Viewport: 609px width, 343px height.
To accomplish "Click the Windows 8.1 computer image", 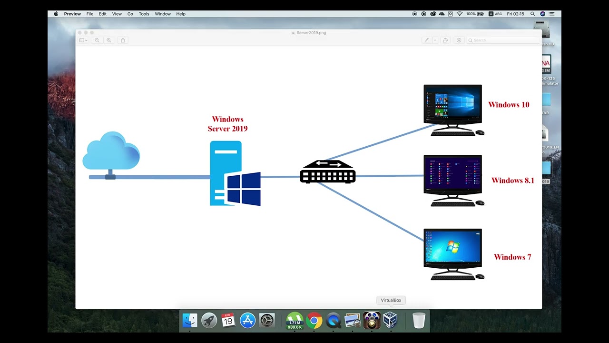I will click(x=454, y=181).
